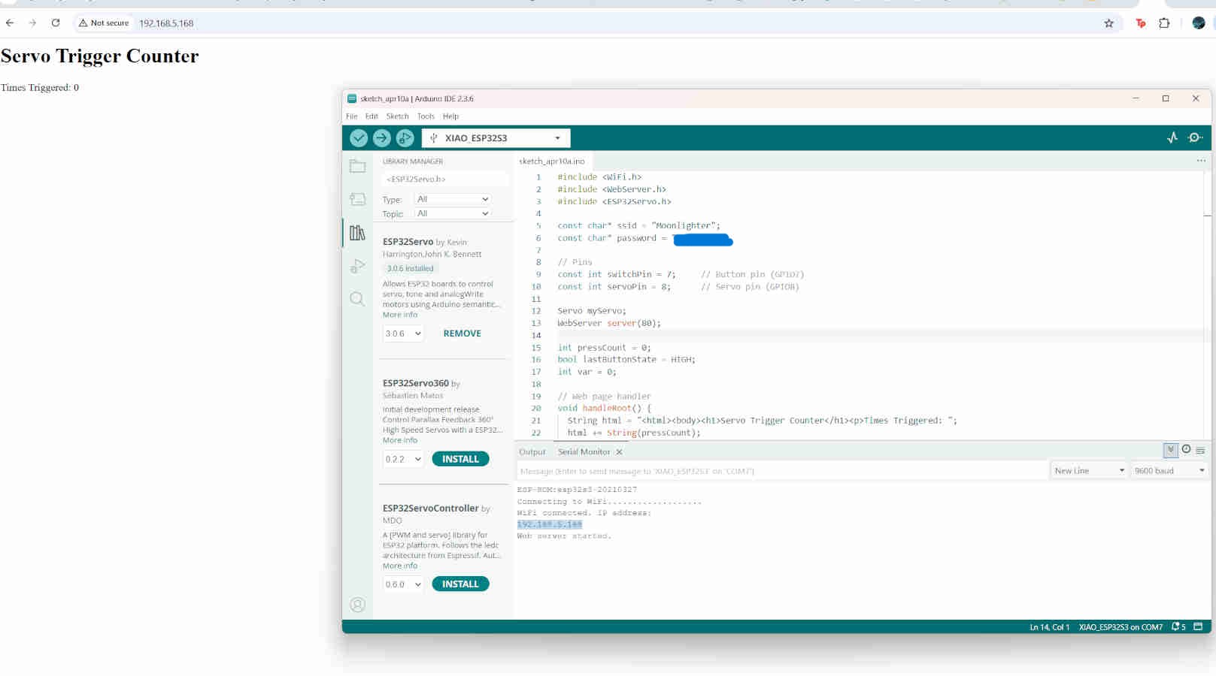The height and width of the screenshot is (676, 1216).
Task: Click the browser back arrow
Action: click(x=10, y=23)
